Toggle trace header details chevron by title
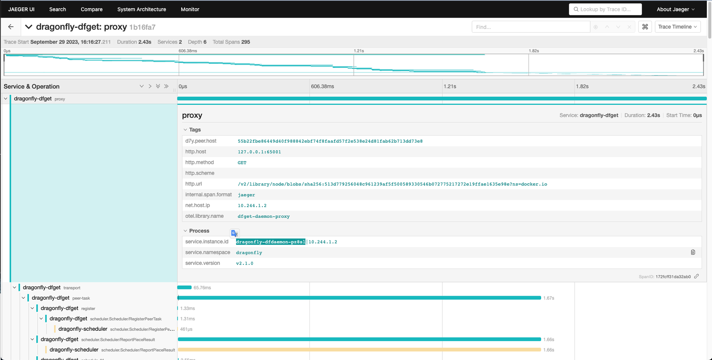The width and height of the screenshot is (712, 360). 28,27
